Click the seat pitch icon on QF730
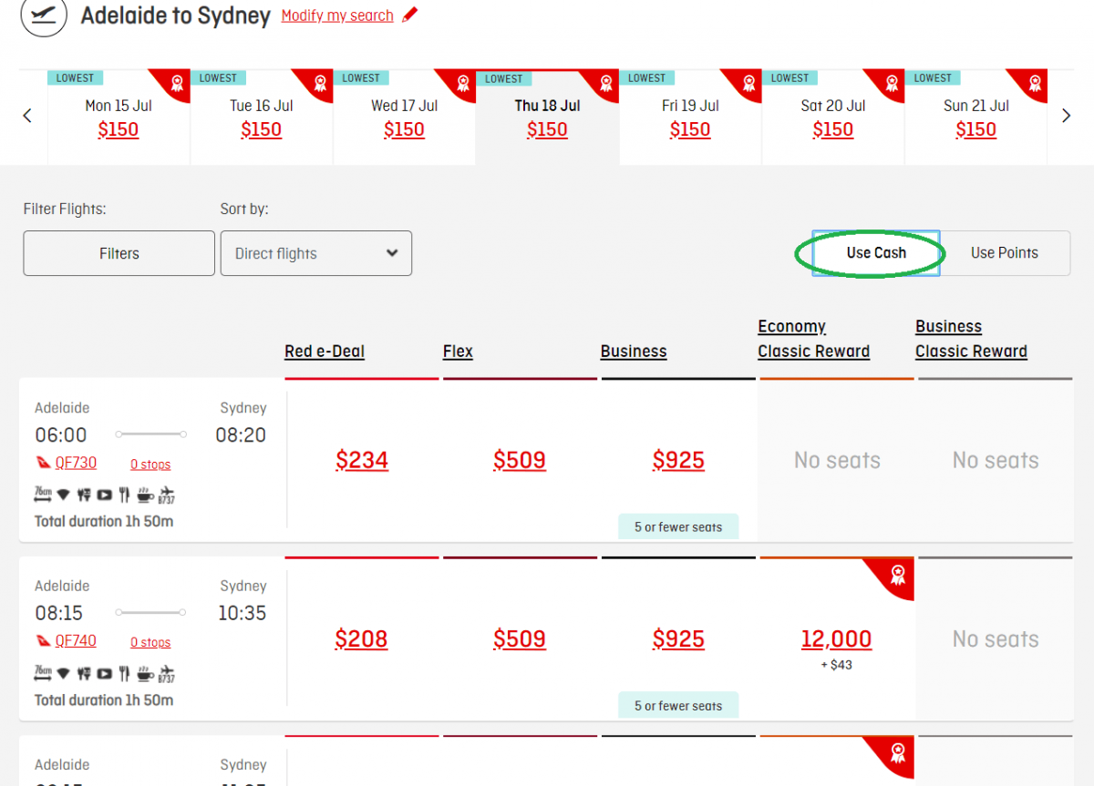The image size is (1094, 786). pyautogui.click(x=43, y=495)
